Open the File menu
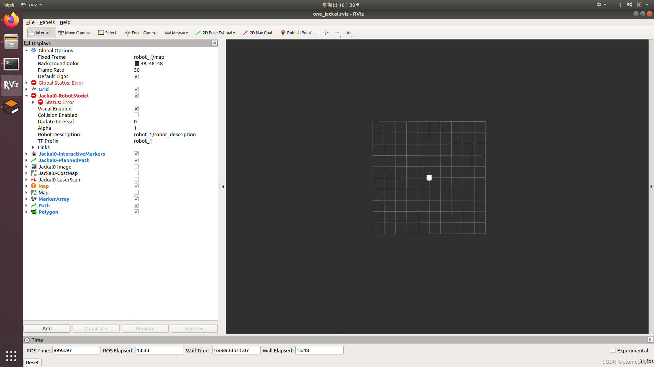The height and width of the screenshot is (367, 654). (x=30, y=22)
